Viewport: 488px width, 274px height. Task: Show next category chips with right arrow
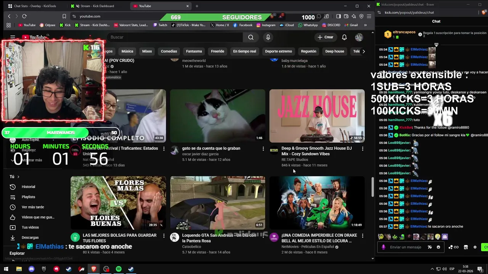pos(363,51)
